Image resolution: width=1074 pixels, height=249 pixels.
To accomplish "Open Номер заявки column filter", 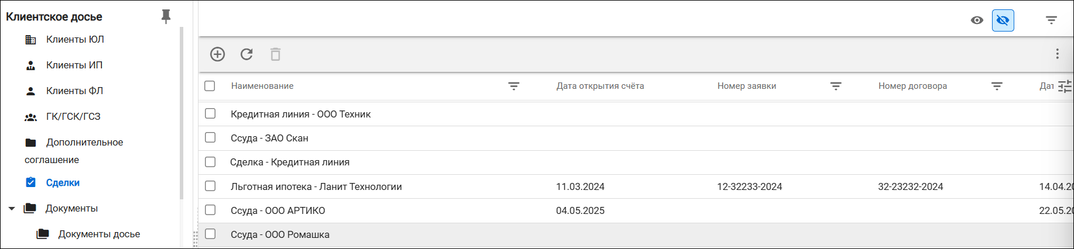I will click(836, 86).
